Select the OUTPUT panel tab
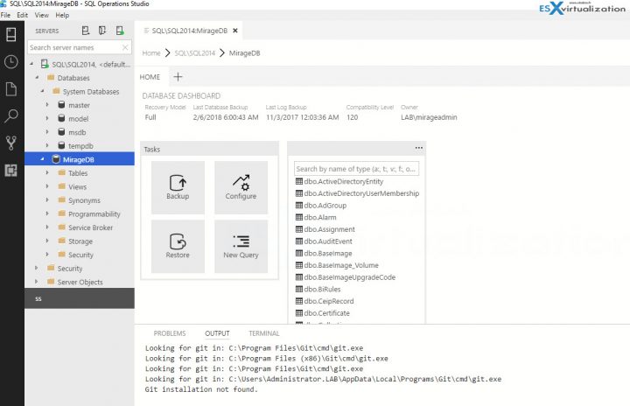630x406 pixels. 217,333
